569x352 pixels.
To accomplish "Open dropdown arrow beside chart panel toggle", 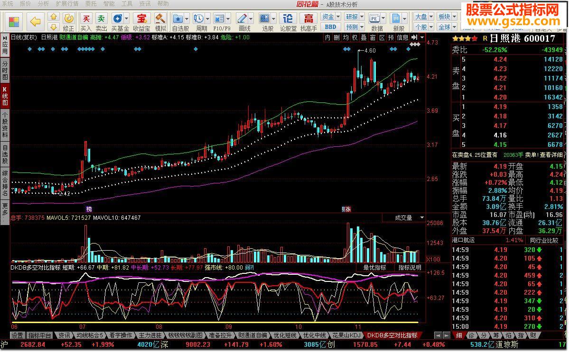I will [x=422, y=37].
